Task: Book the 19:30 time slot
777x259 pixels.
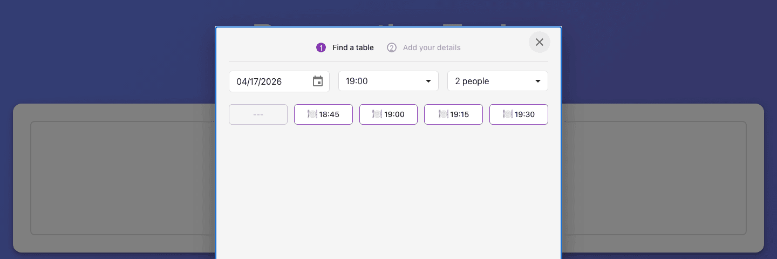Action: (x=519, y=114)
